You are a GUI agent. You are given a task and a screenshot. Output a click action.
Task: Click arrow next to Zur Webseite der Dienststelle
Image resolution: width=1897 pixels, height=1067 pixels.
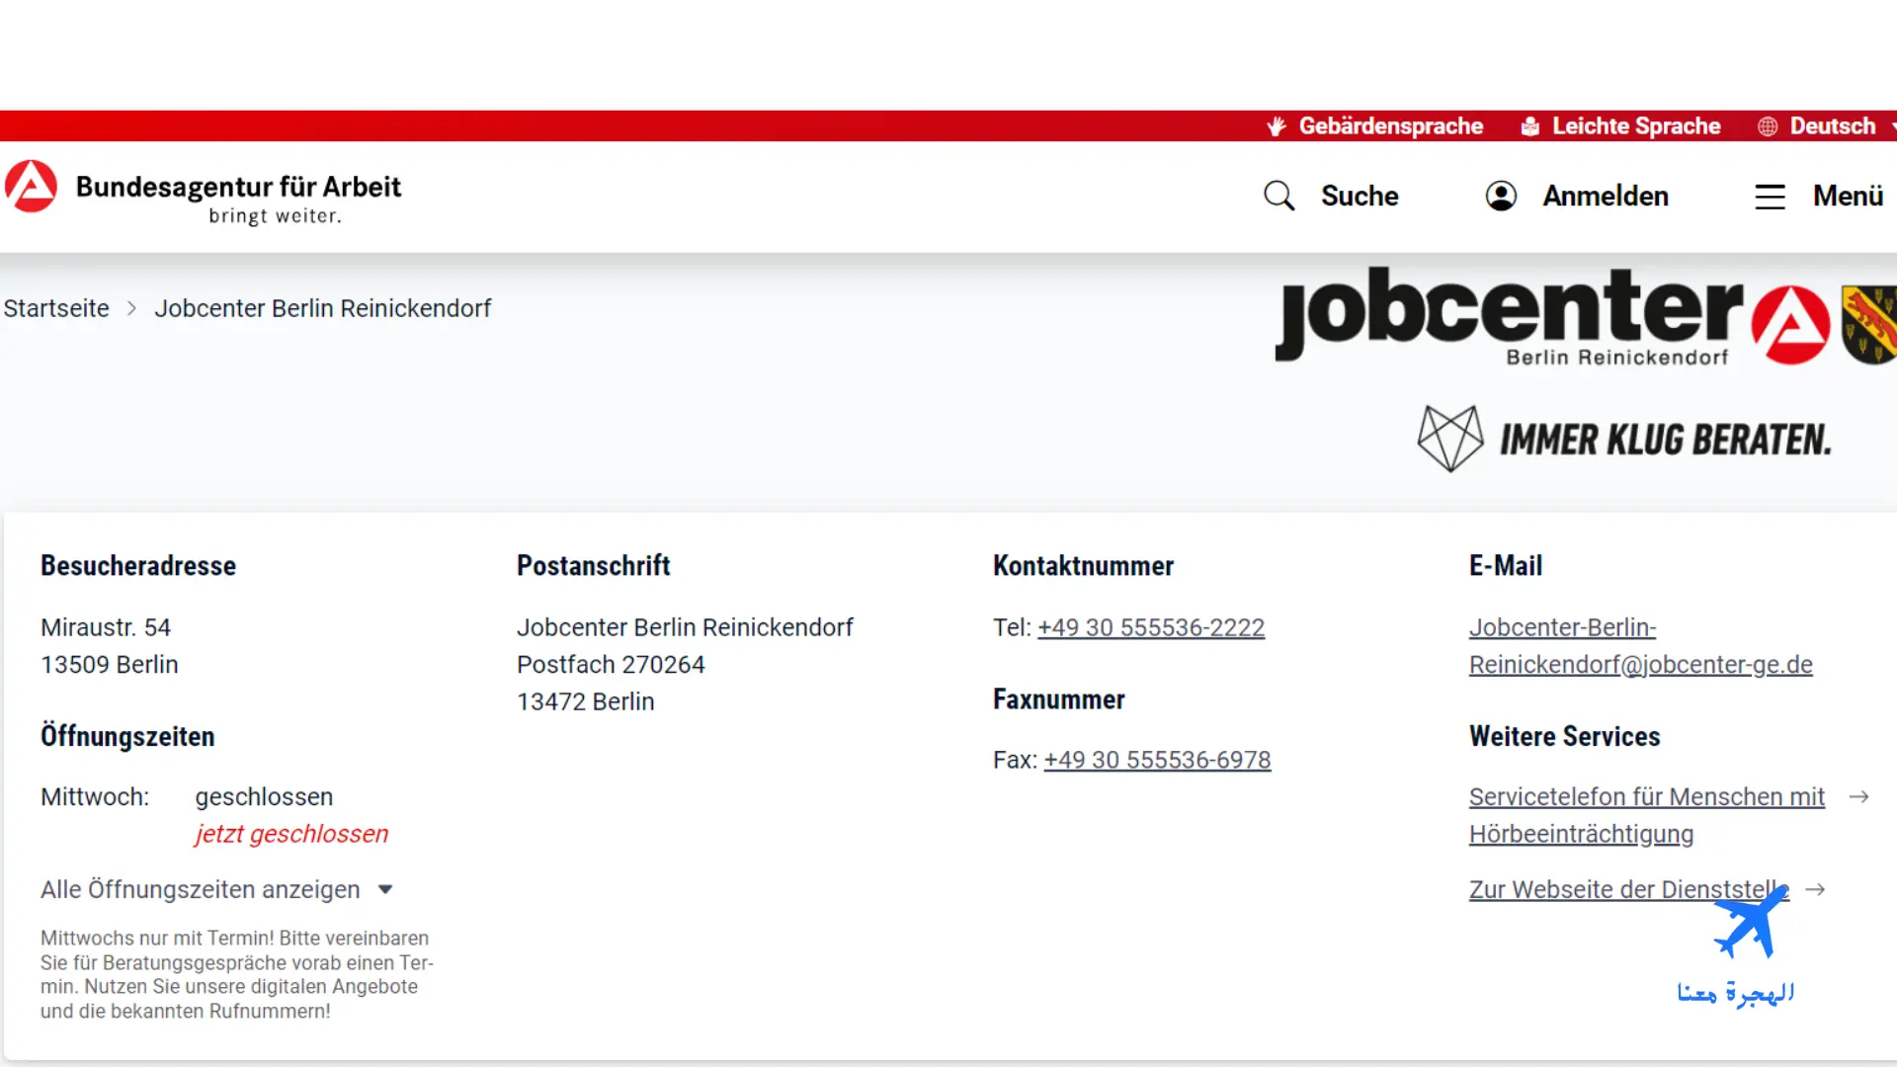pyautogui.click(x=1815, y=889)
